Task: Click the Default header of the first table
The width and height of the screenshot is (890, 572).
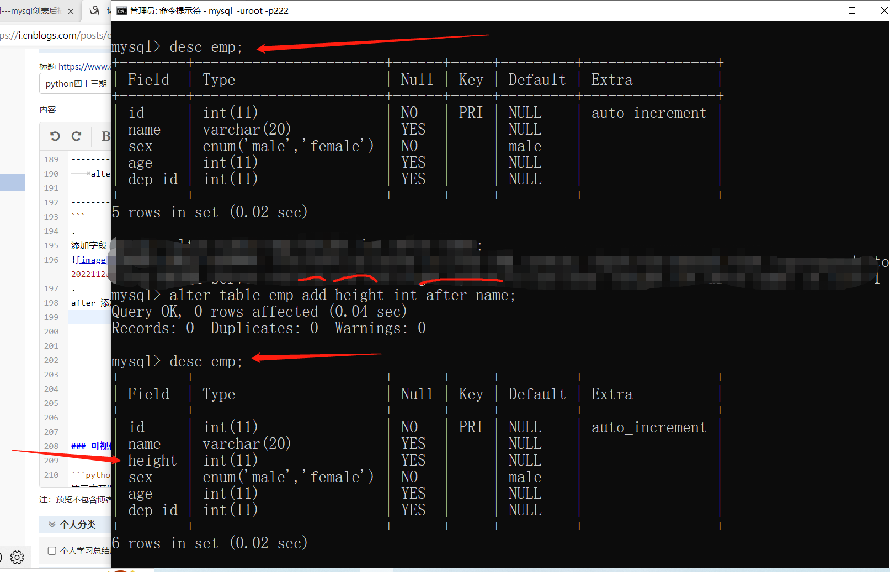Action: [x=537, y=80]
